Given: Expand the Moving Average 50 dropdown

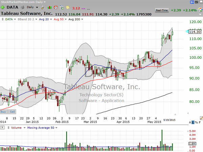Looking at the screenshot, I should click(x=56, y=128).
